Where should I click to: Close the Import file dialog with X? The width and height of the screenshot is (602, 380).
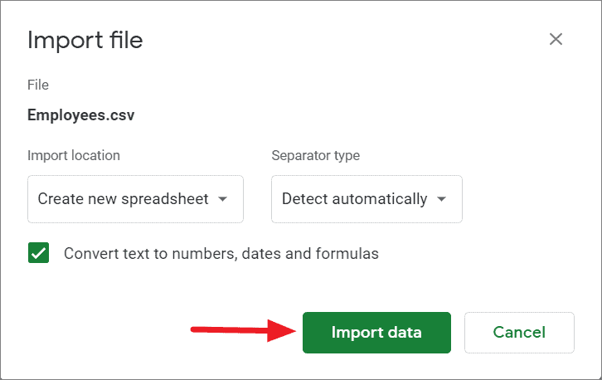coord(556,39)
